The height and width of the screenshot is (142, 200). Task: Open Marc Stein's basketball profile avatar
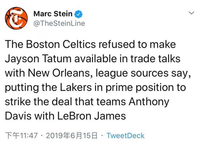pyautogui.click(x=16, y=18)
